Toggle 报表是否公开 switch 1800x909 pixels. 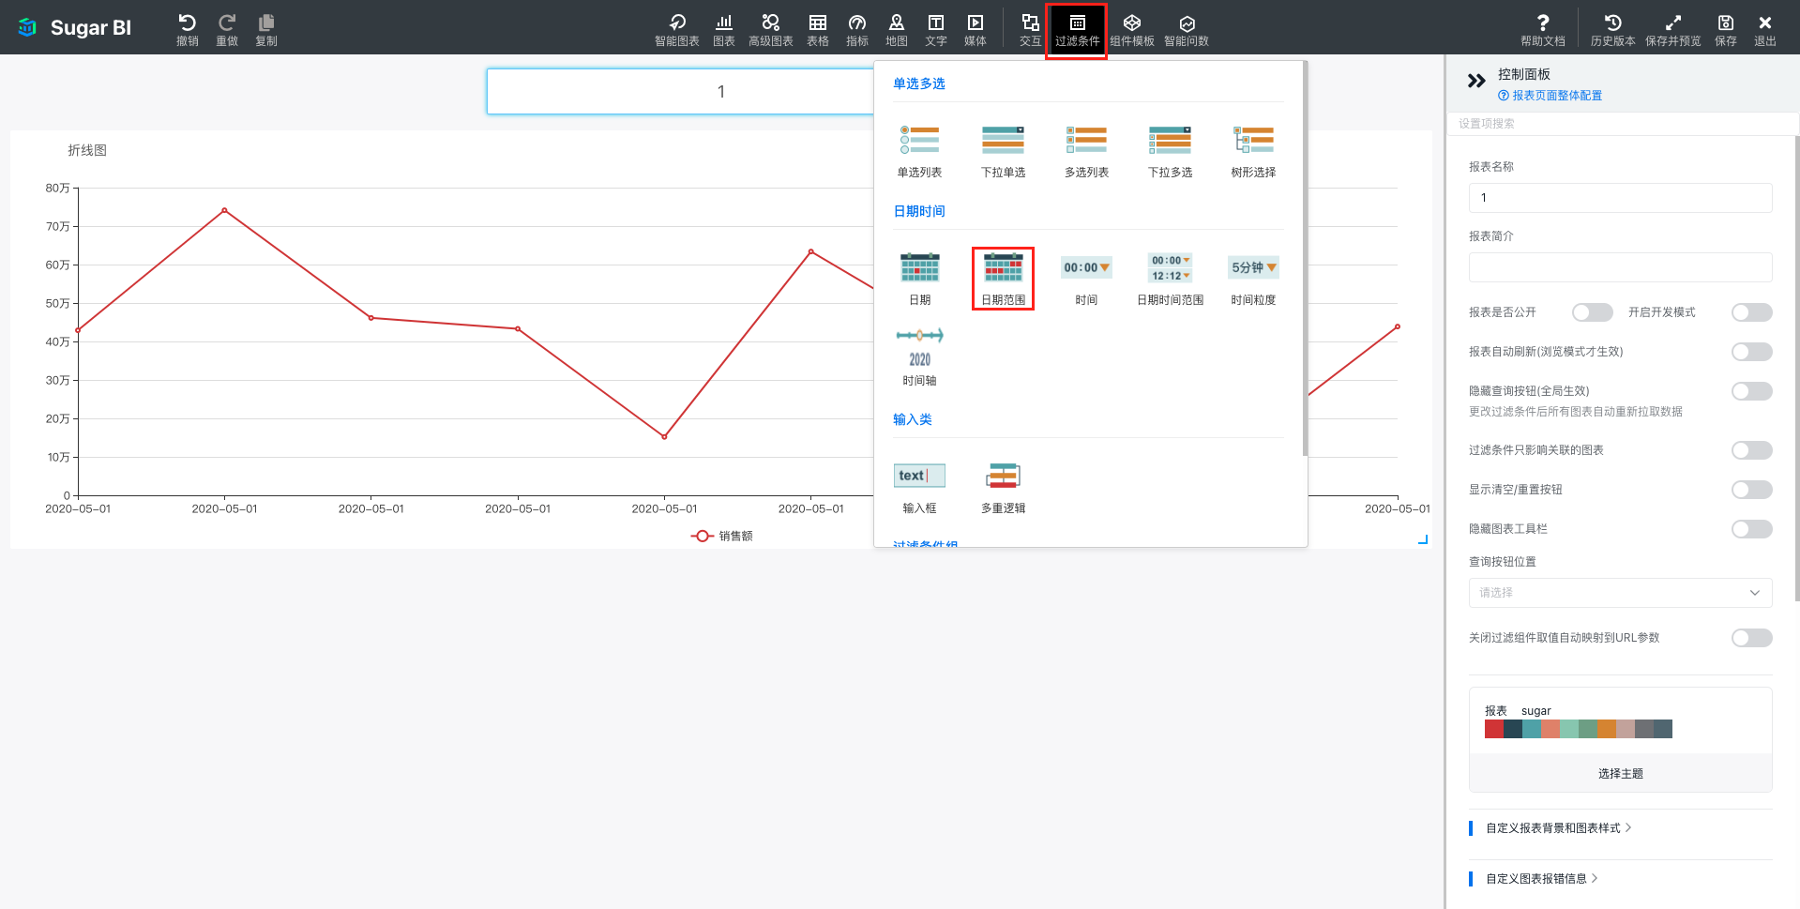(1592, 312)
